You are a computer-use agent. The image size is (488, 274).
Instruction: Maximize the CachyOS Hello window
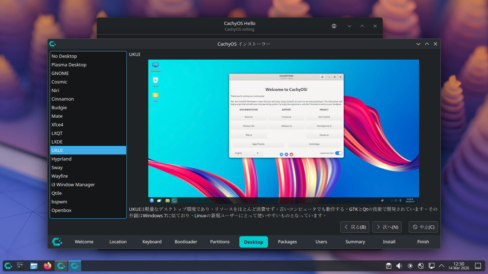[362, 26]
